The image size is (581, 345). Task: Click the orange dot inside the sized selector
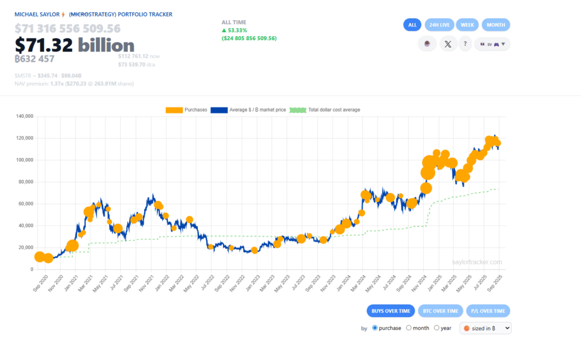[x=468, y=327]
